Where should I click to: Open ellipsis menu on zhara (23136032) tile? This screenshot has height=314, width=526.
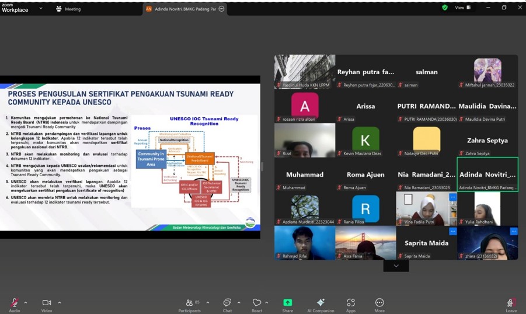514,231
